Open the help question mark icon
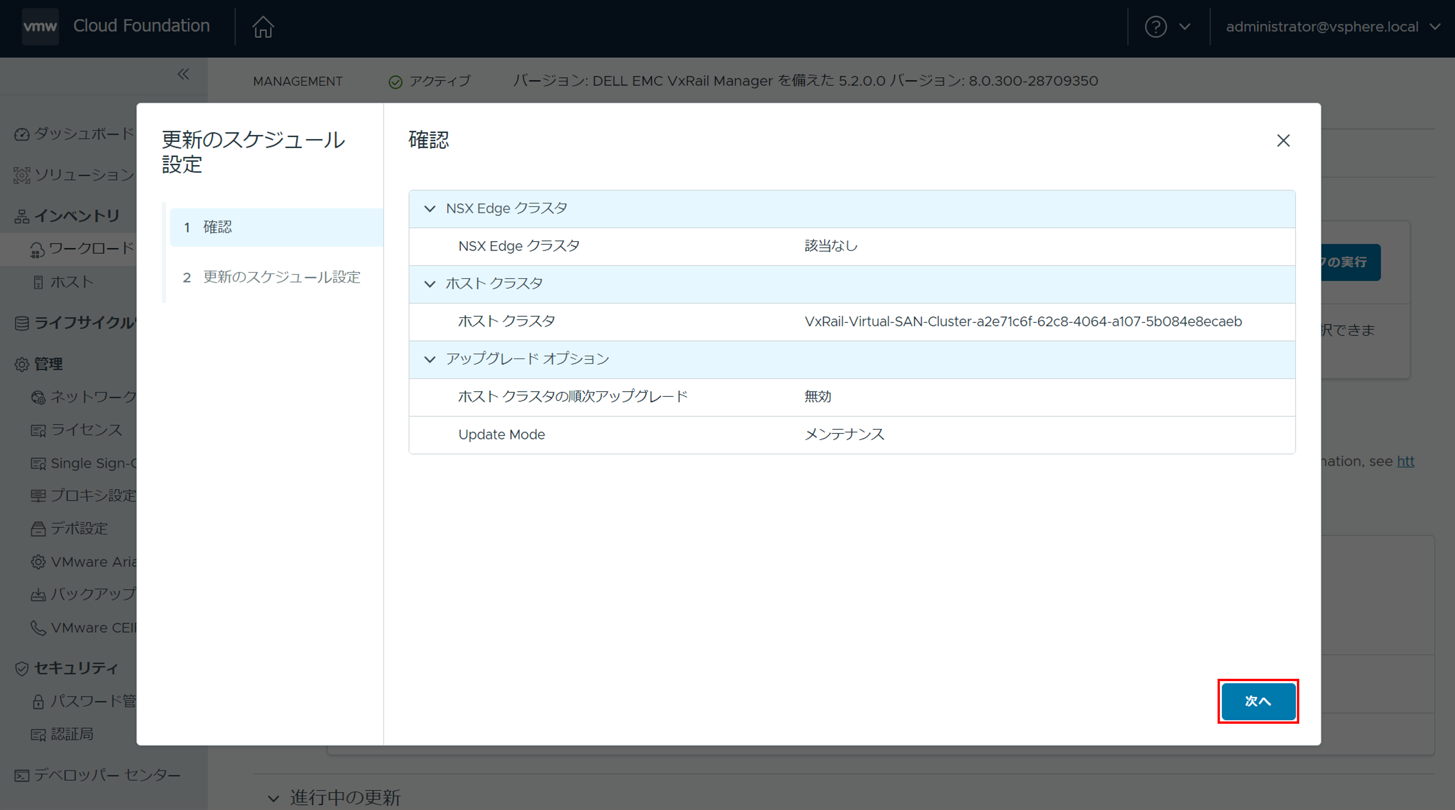This screenshot has height=810, width=1455. 1156,26
